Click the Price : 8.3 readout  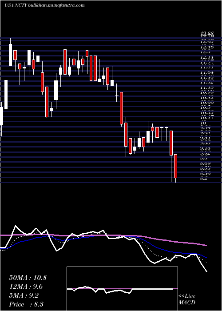(x=26, y=304)
